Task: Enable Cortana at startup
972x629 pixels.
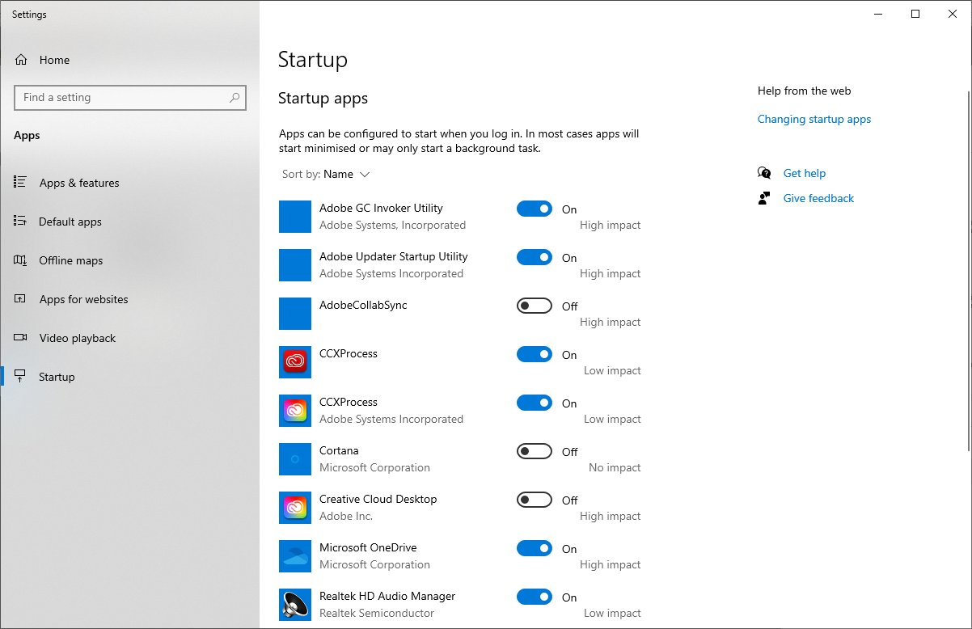Action: click(x=534, y=451)
